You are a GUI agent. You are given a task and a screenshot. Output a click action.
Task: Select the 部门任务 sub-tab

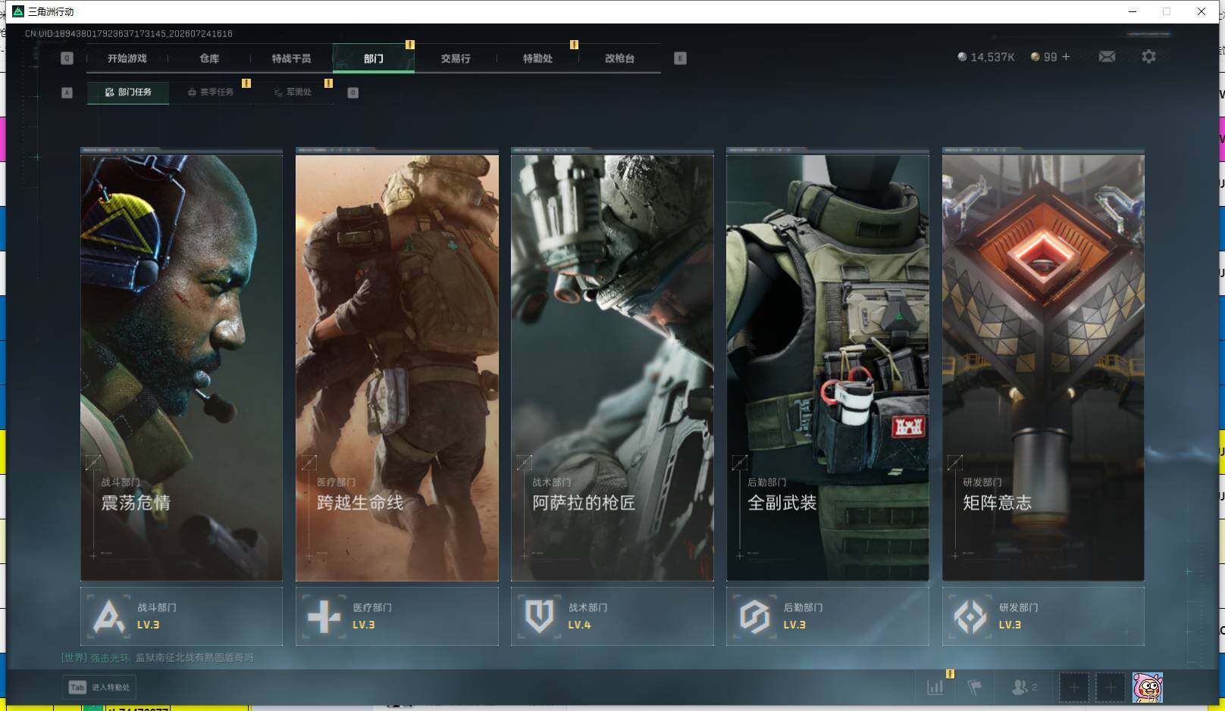[128, 92]
